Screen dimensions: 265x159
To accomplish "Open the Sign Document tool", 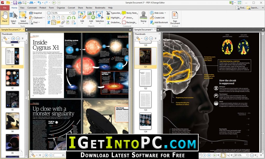I will (175, 18).
